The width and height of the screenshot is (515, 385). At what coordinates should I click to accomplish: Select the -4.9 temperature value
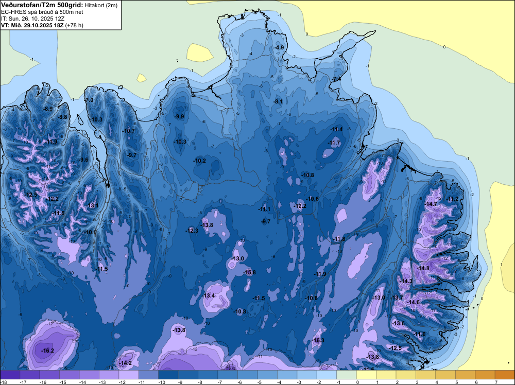pos(279,47)
